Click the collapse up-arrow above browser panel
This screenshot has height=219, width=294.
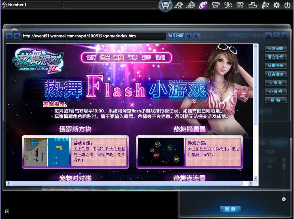click(14, 29)
